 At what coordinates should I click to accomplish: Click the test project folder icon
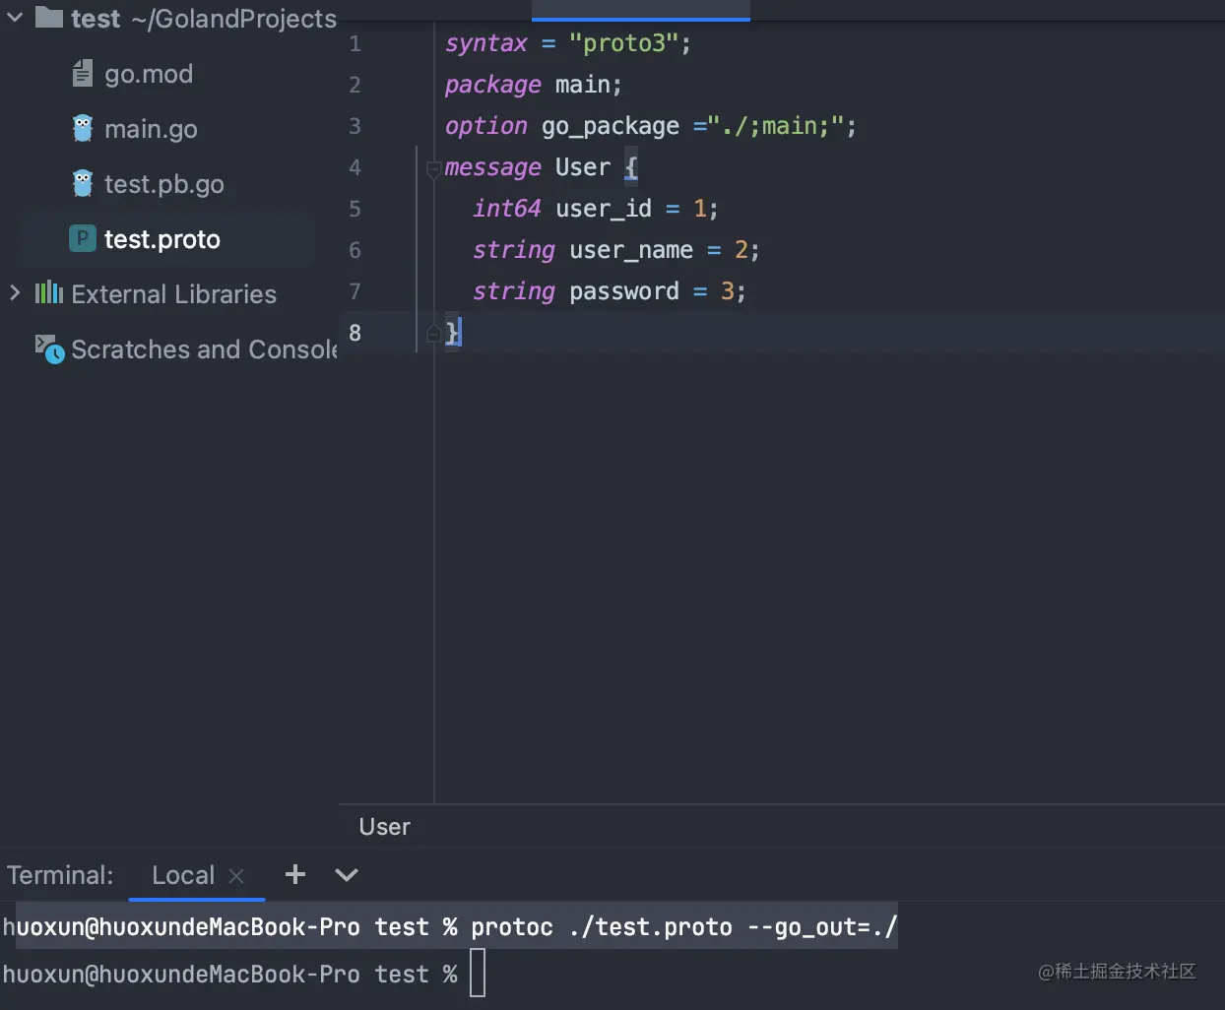tap(49, 17)
